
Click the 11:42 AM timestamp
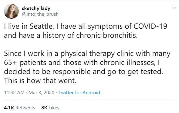[x=14, y=92]
